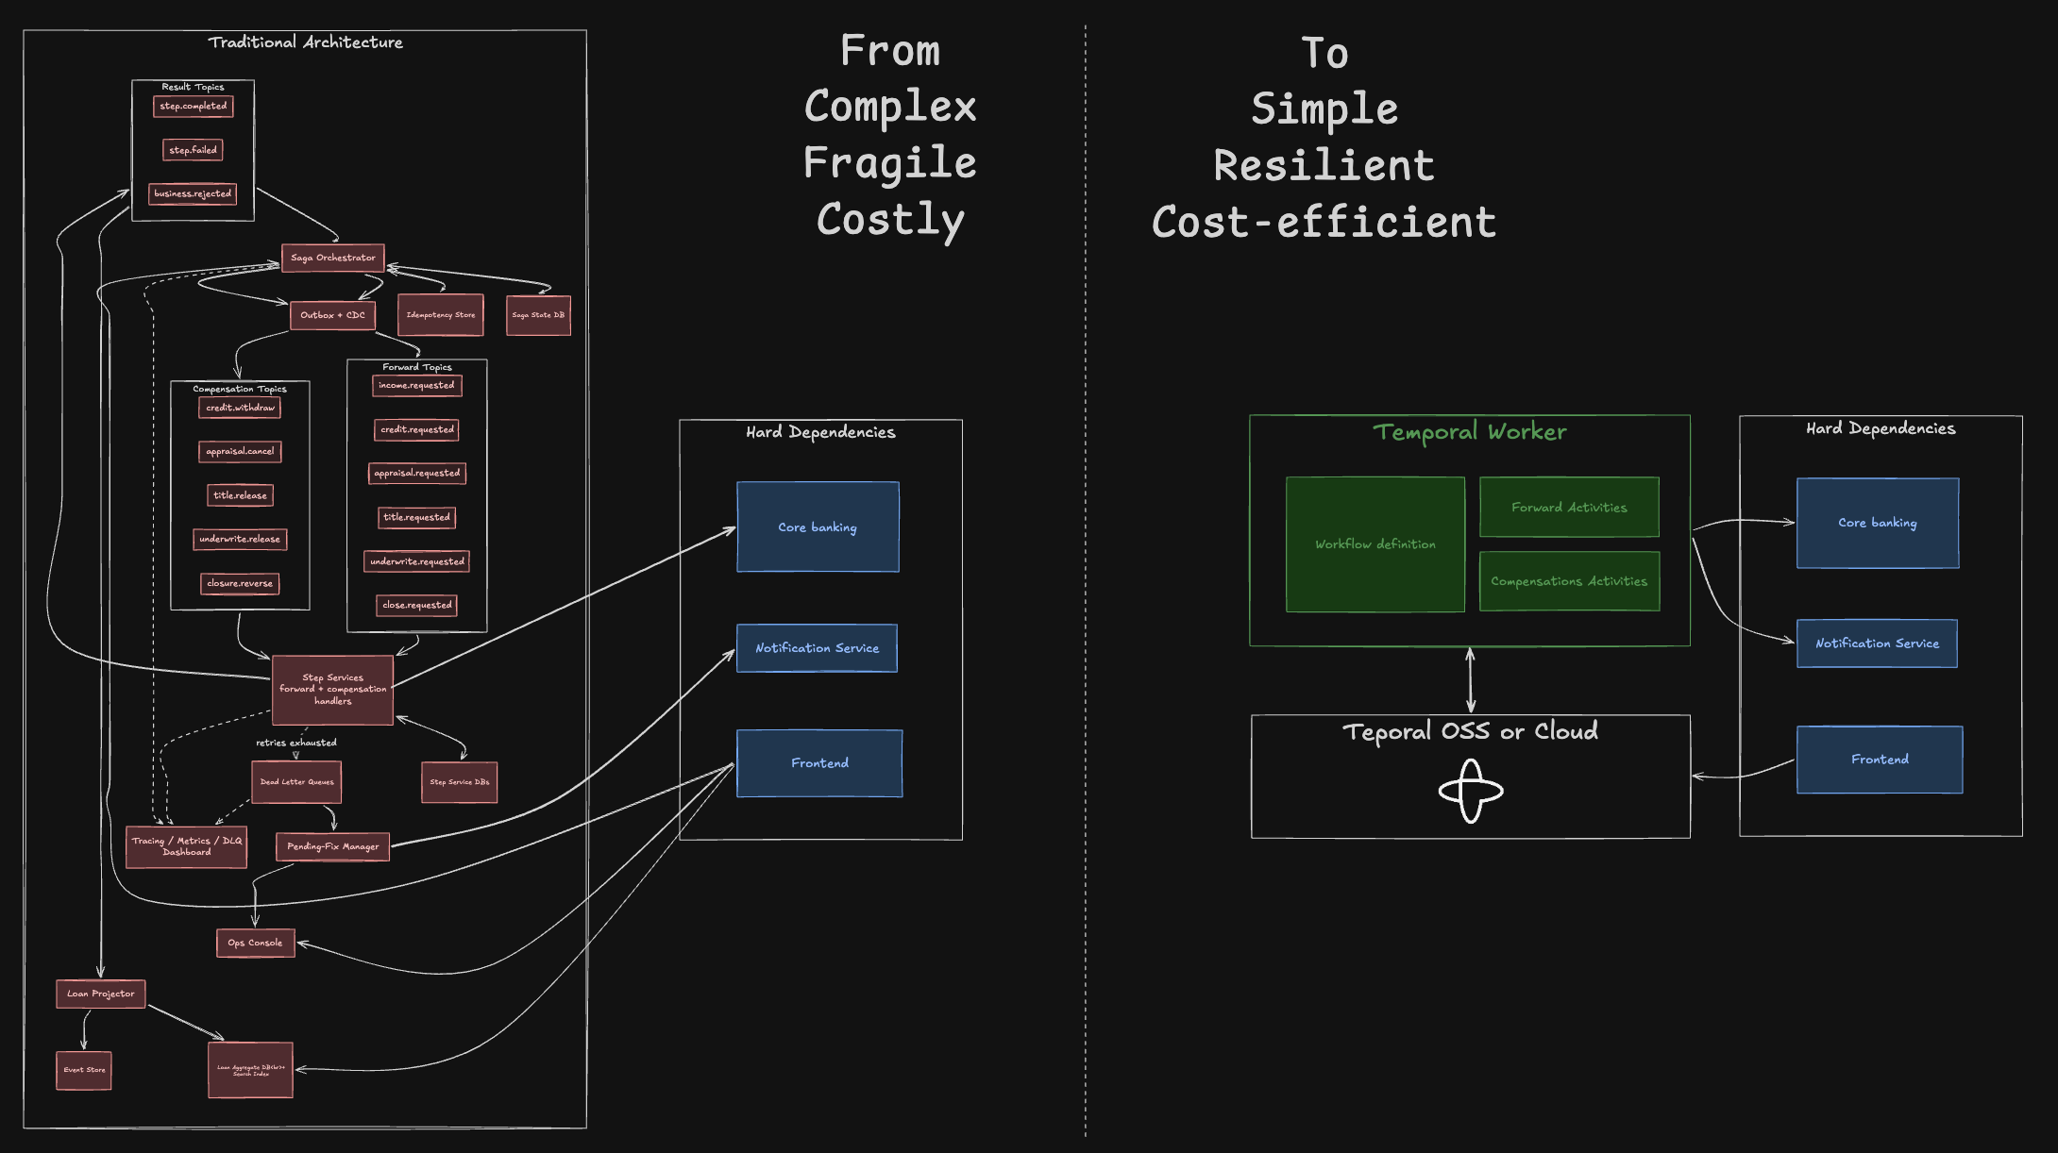This screenshot has height=1153, width=2058.
Task: Click Core banking box fed by Temporal Worker
Action: [1878, 523]
